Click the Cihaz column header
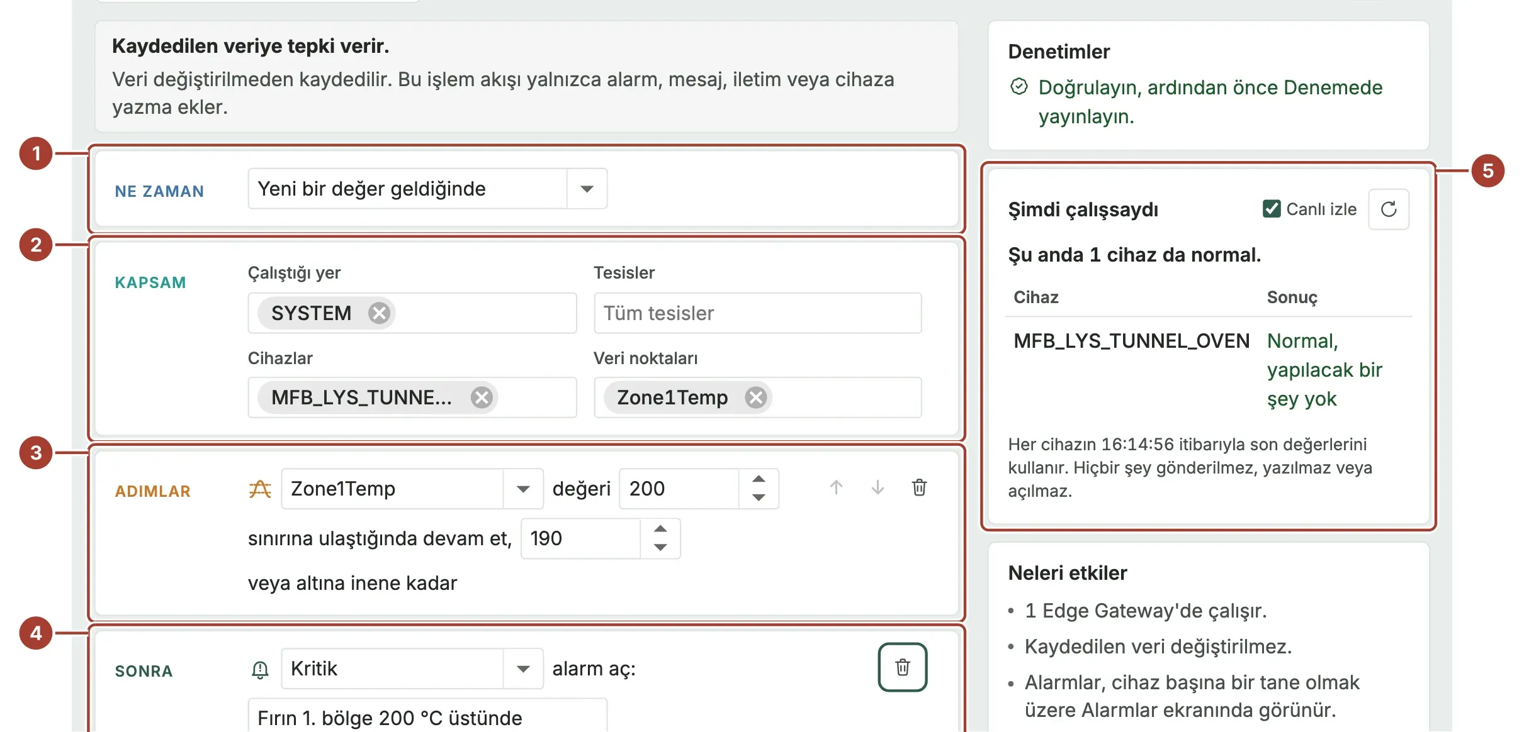The width and height of the screenshot is (1524, 732). click(1036, 297)
